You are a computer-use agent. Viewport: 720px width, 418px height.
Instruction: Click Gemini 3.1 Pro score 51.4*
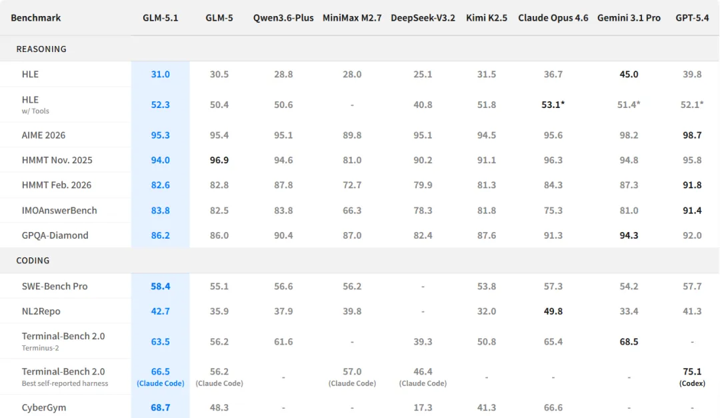pos(629,105)
